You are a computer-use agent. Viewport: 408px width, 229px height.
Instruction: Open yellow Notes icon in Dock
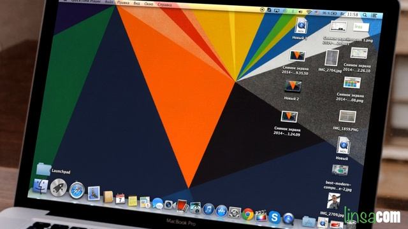(133, 201)
